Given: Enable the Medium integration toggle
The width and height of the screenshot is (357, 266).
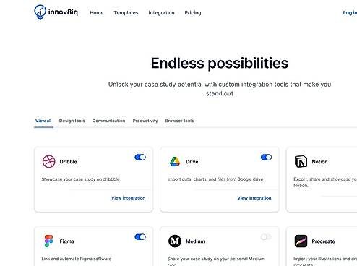Looking at the screenshot, I should coord(266,237).
